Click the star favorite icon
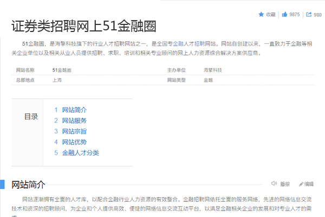 click(x=261, y=14)
